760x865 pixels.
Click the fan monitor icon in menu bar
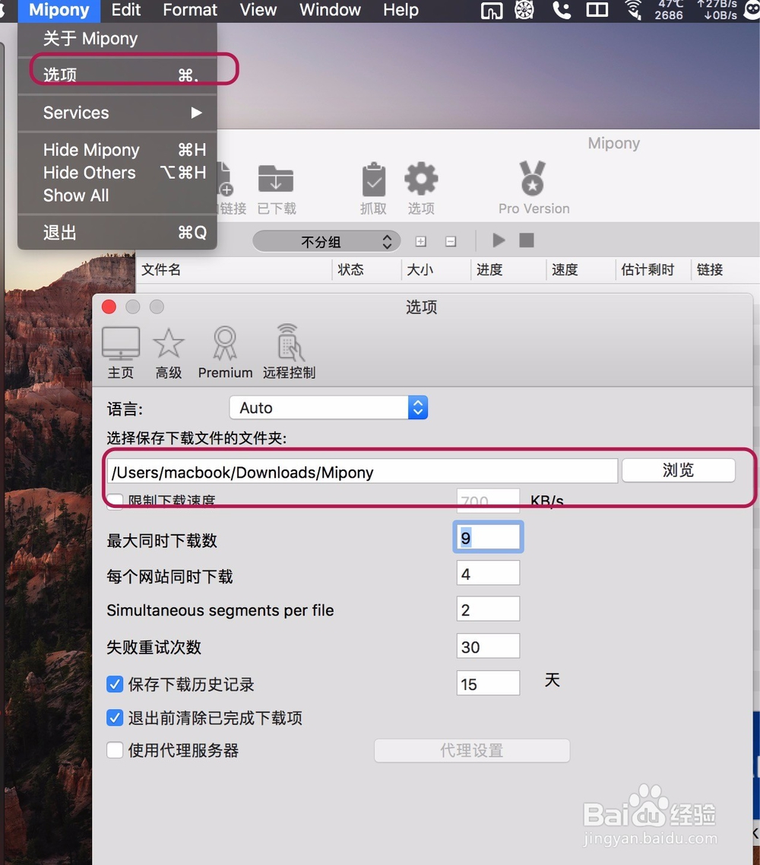524,10
